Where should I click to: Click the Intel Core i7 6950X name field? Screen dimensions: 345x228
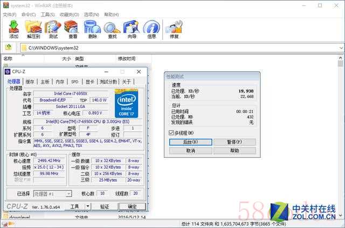(x=71, y=93)
